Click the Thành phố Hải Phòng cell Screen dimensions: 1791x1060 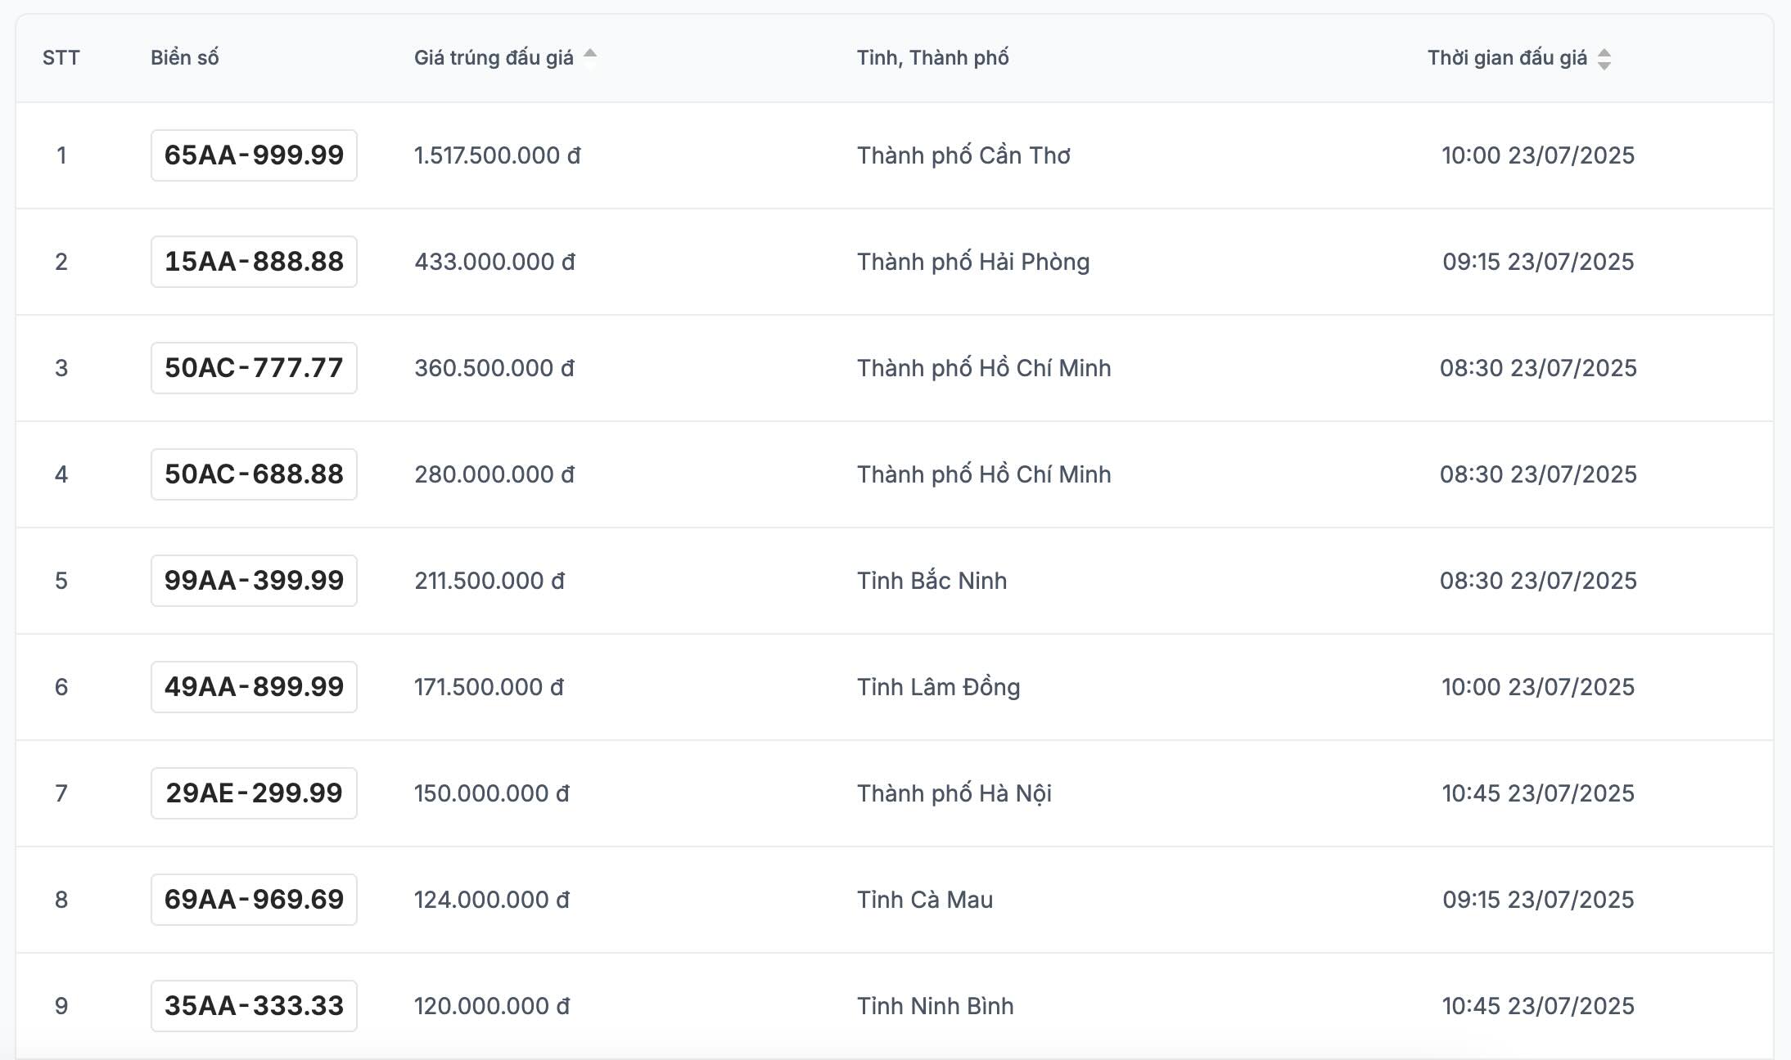973,262
